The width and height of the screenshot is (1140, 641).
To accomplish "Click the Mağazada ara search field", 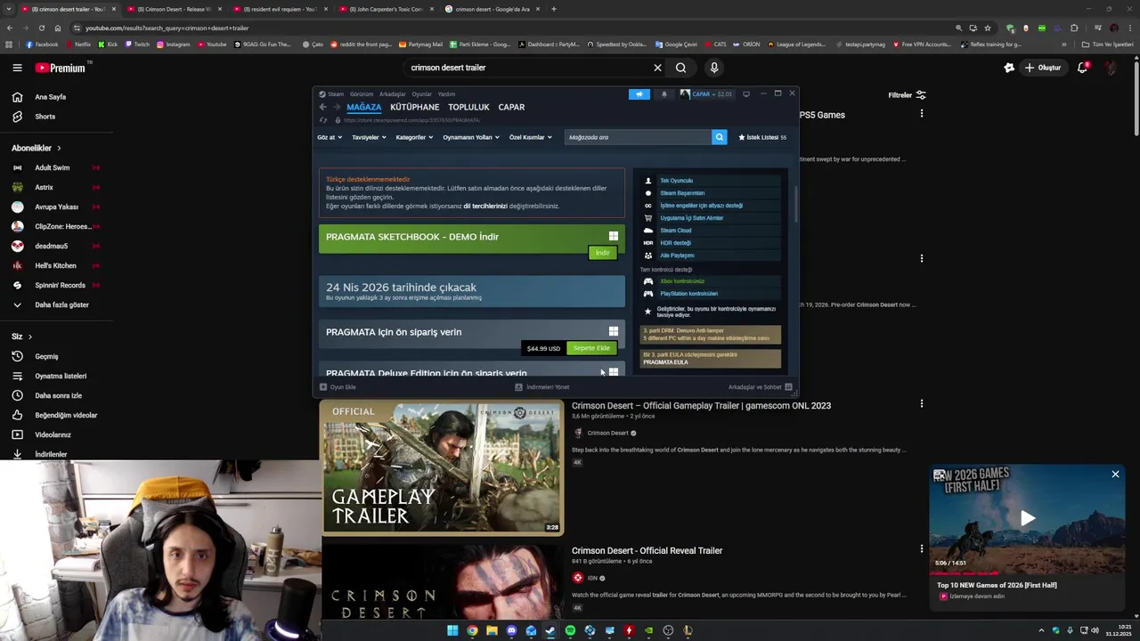I will coord(638,137).
